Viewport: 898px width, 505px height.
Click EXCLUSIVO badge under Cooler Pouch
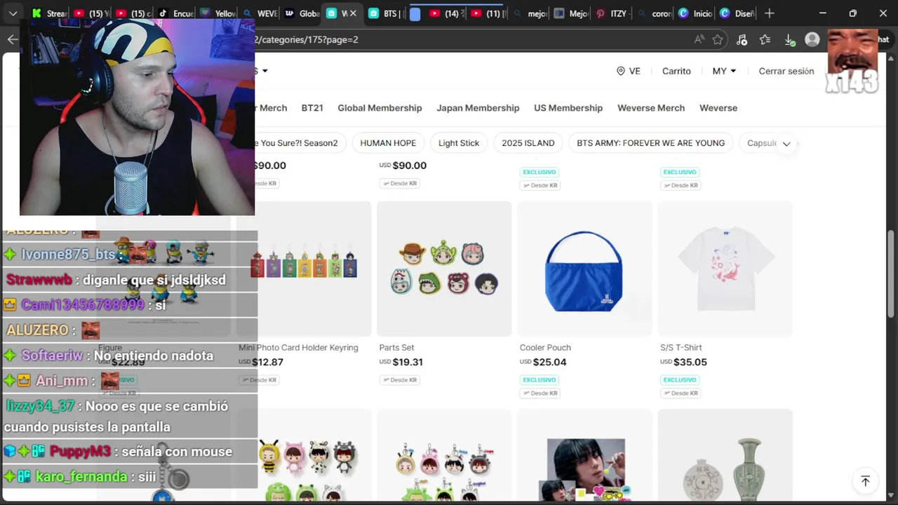(x=540, y=379)
